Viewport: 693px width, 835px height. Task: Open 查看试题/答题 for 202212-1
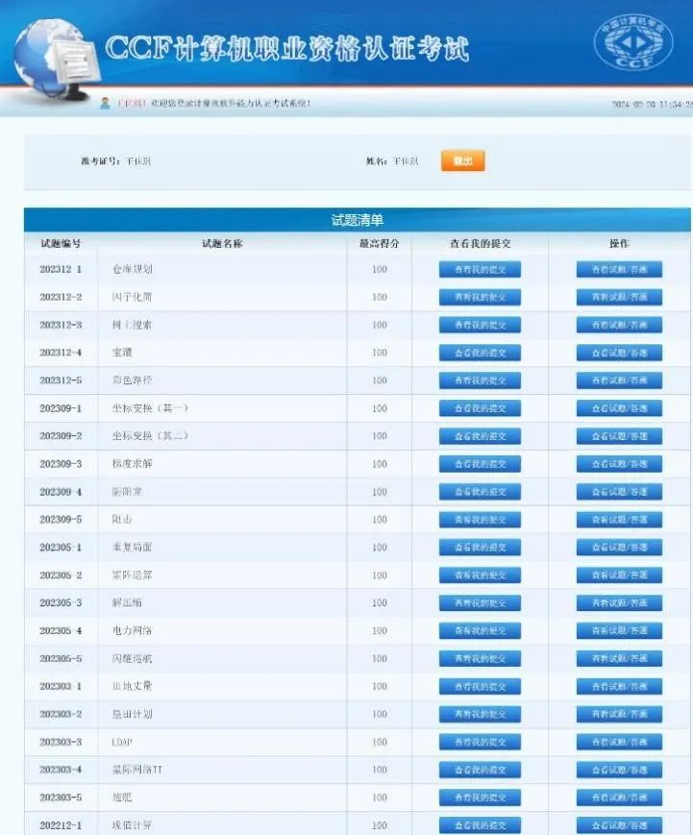pos(619,825)
